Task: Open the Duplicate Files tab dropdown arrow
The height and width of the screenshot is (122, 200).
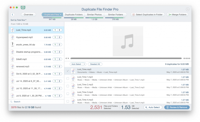Action: [x=61, y=15]
